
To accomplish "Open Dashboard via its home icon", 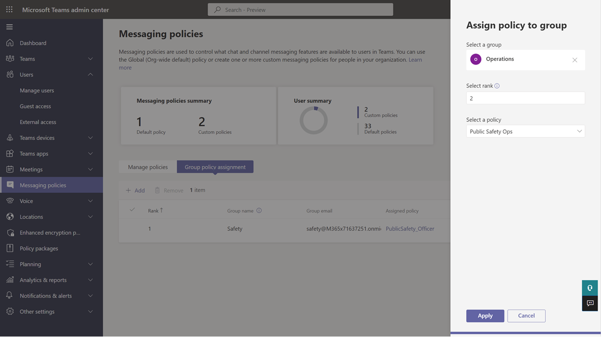I will [10, 43].
